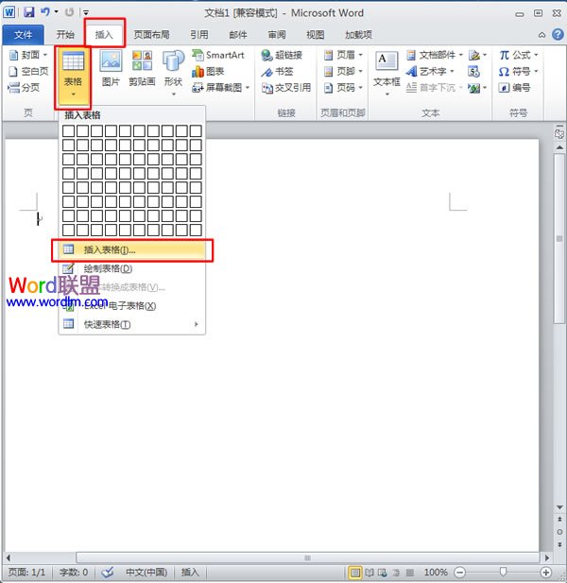
Task: Click the zoom slider handle
Action: [503, 572]
